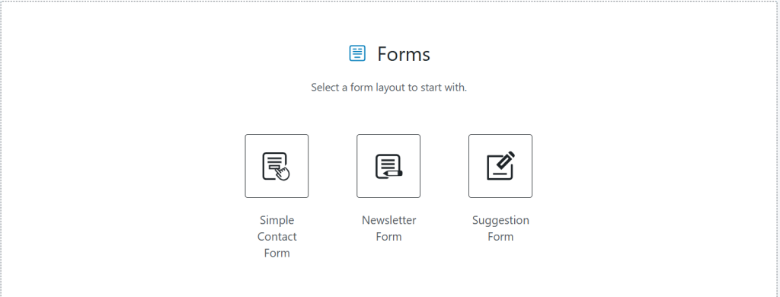Pick the Suggestion Form pencil icon
Viewport: 780px width, 297px height.
[500, 166]
